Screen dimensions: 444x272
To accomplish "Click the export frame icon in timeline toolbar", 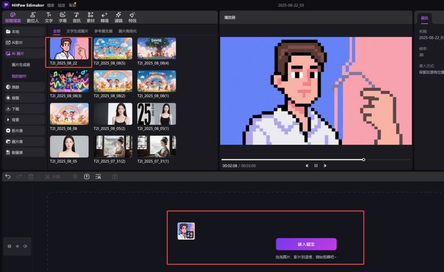I will click(114, 176).
